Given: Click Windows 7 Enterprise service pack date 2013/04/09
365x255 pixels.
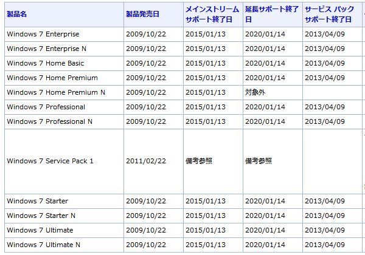Looking at the screenshot, I should [x=325, y=34].
